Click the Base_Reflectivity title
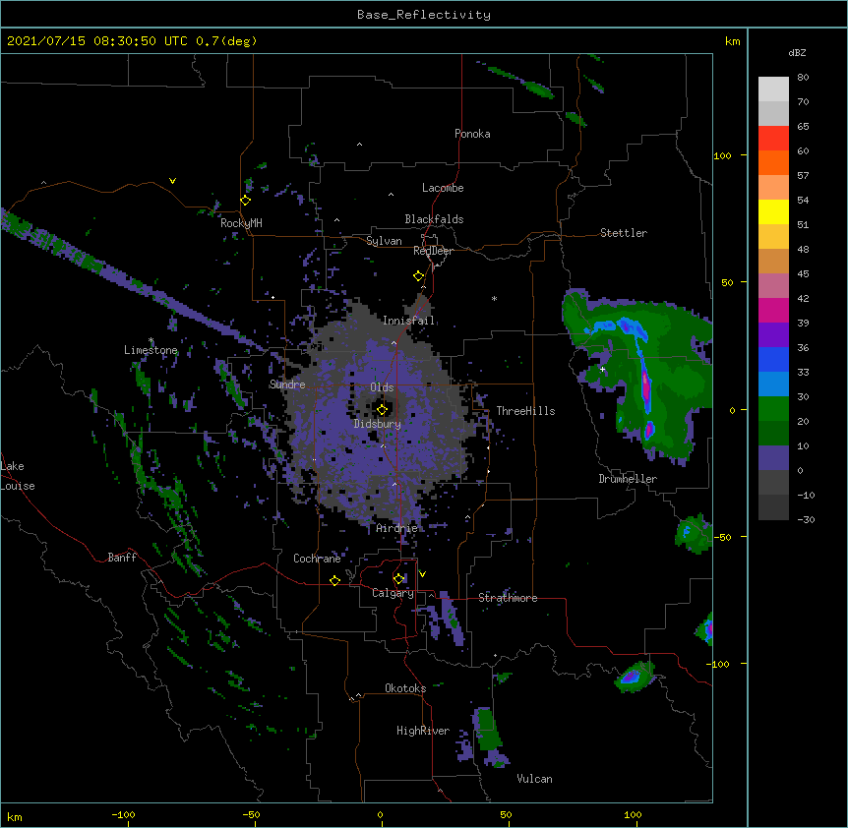 (424, 15)
